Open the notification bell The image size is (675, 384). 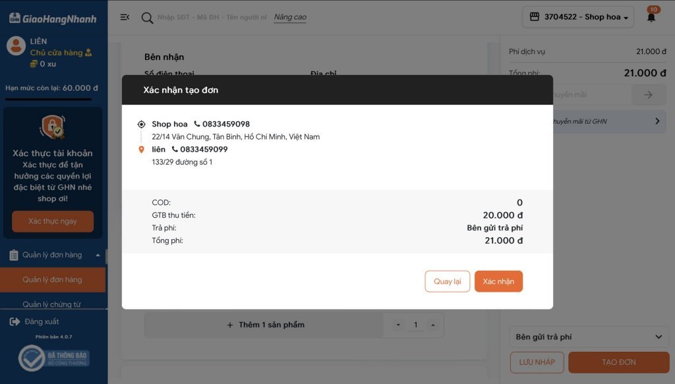(x=651, y=18)
